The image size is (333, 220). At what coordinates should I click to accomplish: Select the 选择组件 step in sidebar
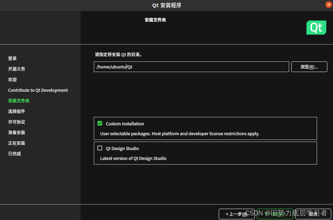pyautogui.click(x=17, y=112)
